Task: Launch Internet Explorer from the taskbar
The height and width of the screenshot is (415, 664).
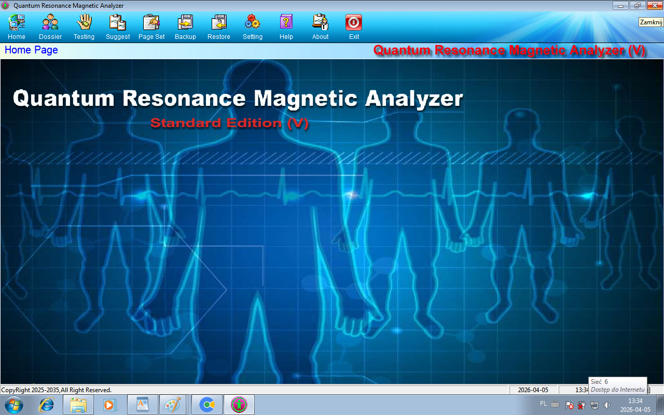Action: (47, 405)
